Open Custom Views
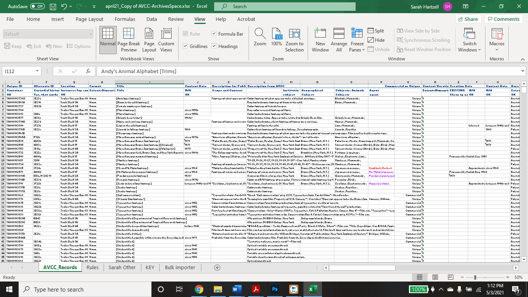528x297 pixels. pos(166,39)
